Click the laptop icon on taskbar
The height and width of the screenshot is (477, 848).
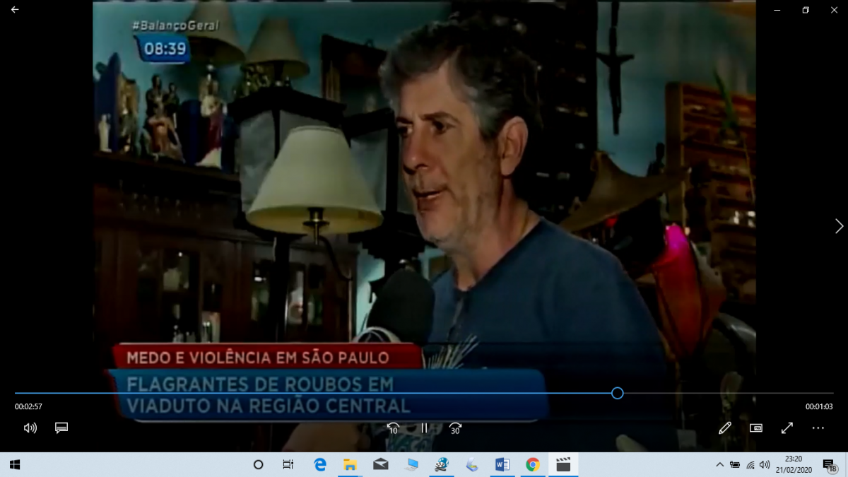click(x=411, y=464)
